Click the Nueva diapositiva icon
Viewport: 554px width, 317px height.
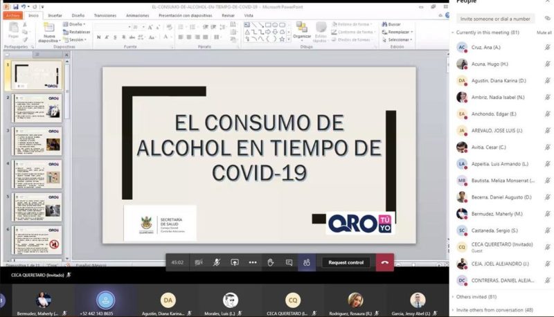(x=49, y=29)
